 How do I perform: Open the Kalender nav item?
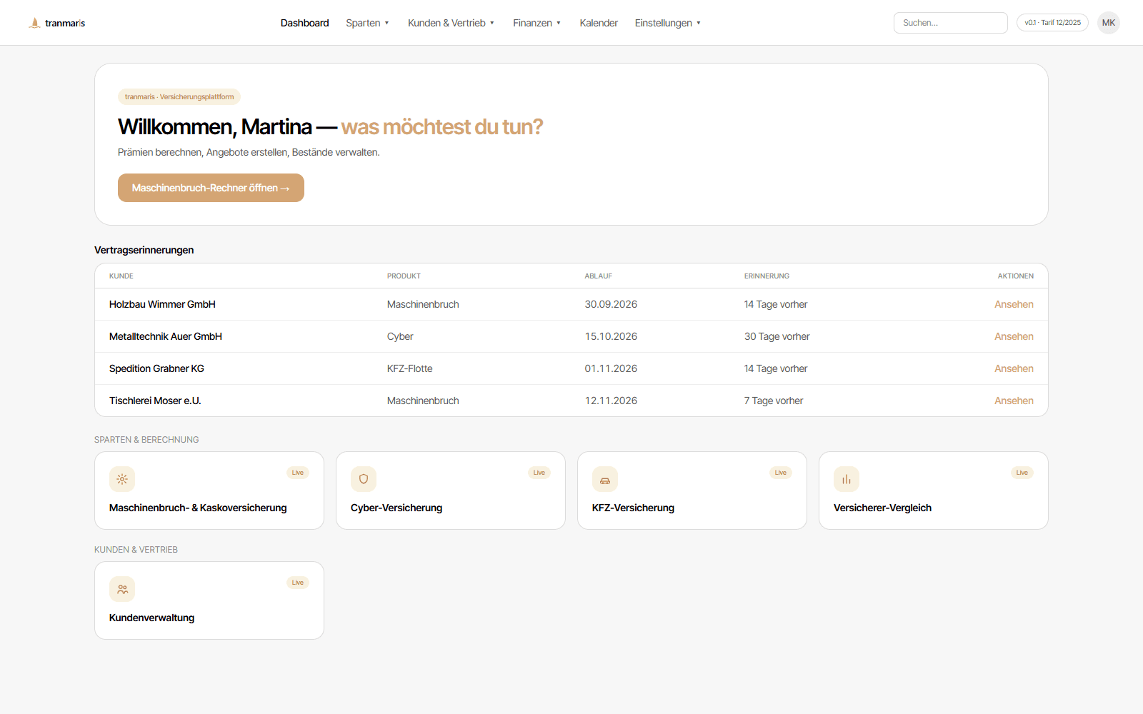click(x=599, y=23)
